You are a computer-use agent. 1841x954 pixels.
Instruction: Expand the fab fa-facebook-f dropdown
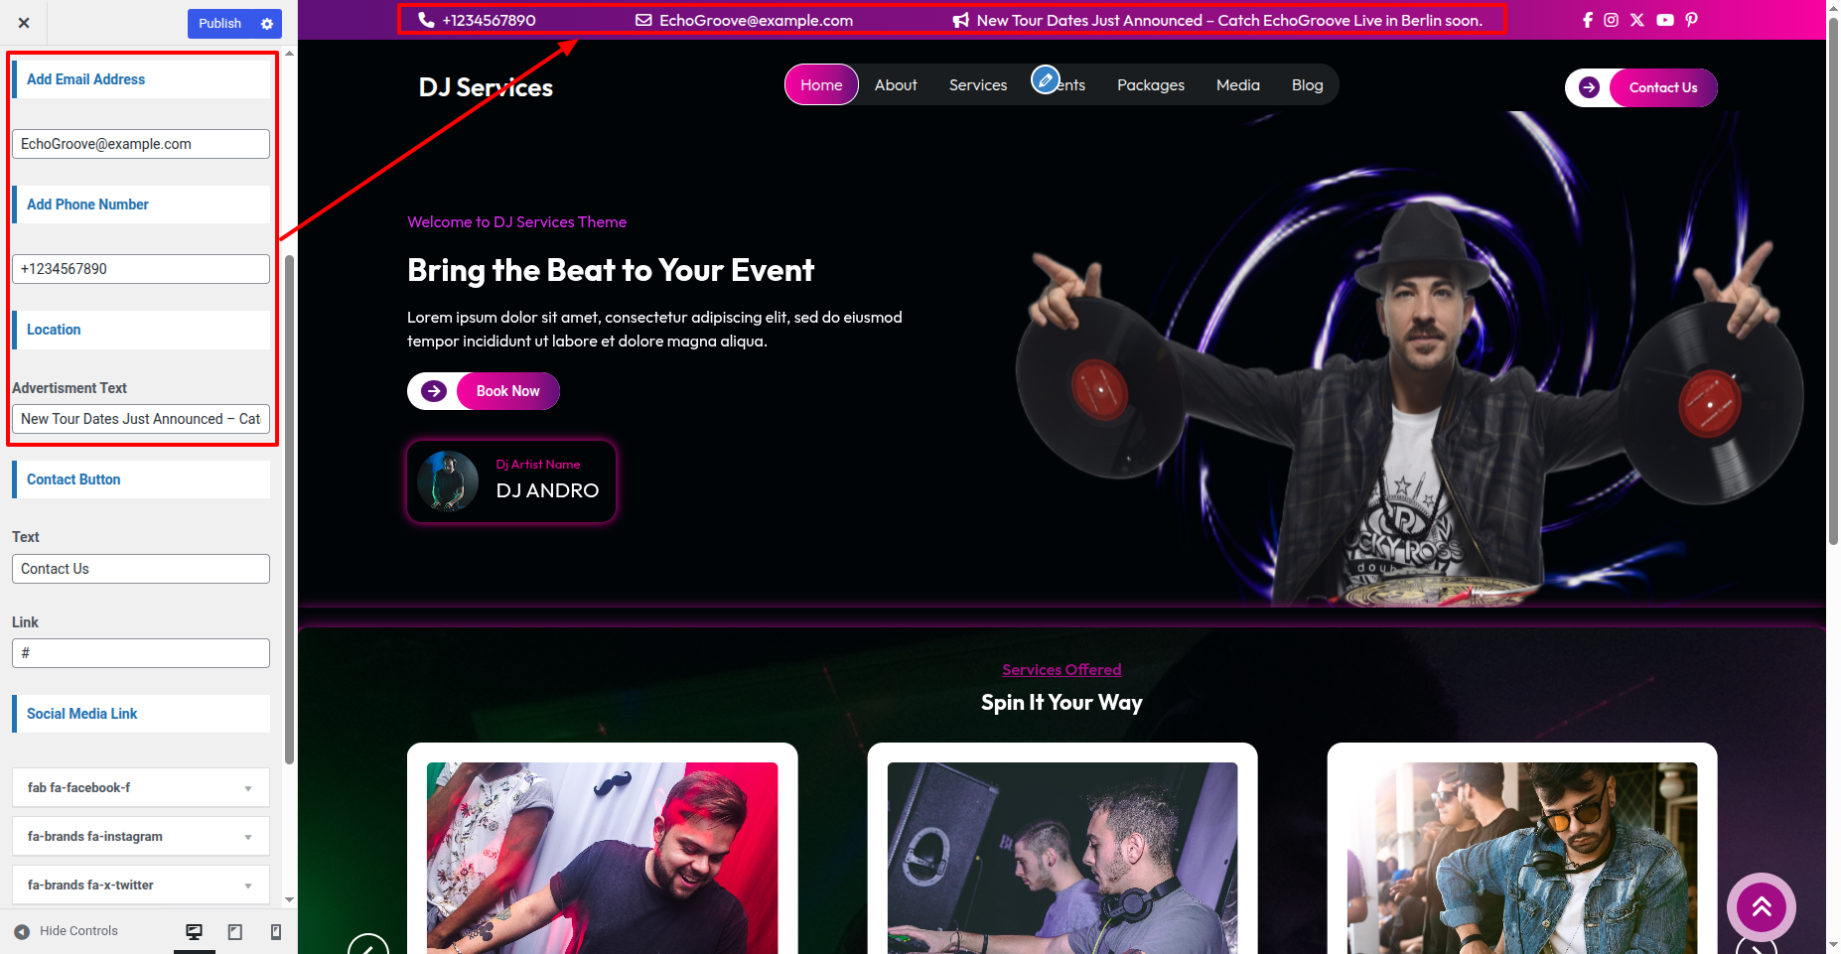[x=141, y=787]
